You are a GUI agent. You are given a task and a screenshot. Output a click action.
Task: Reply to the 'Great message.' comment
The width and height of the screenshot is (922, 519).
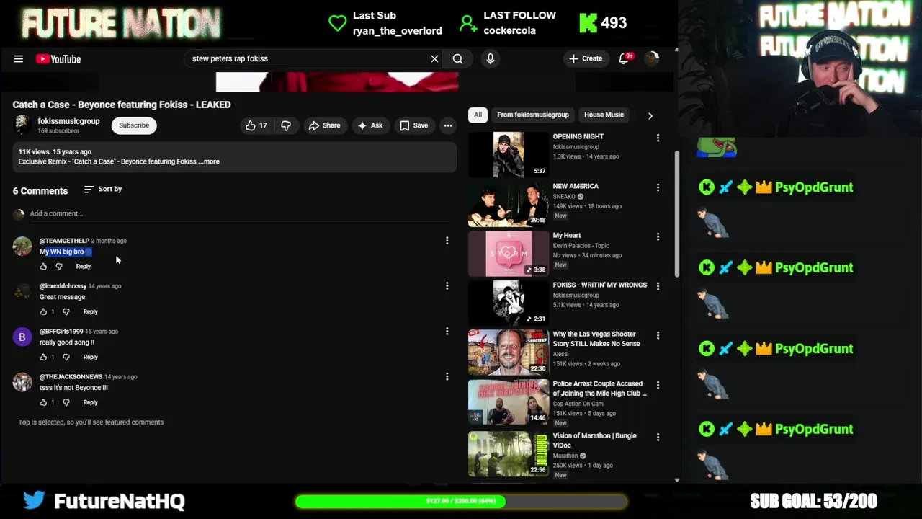tap(90, 312)
